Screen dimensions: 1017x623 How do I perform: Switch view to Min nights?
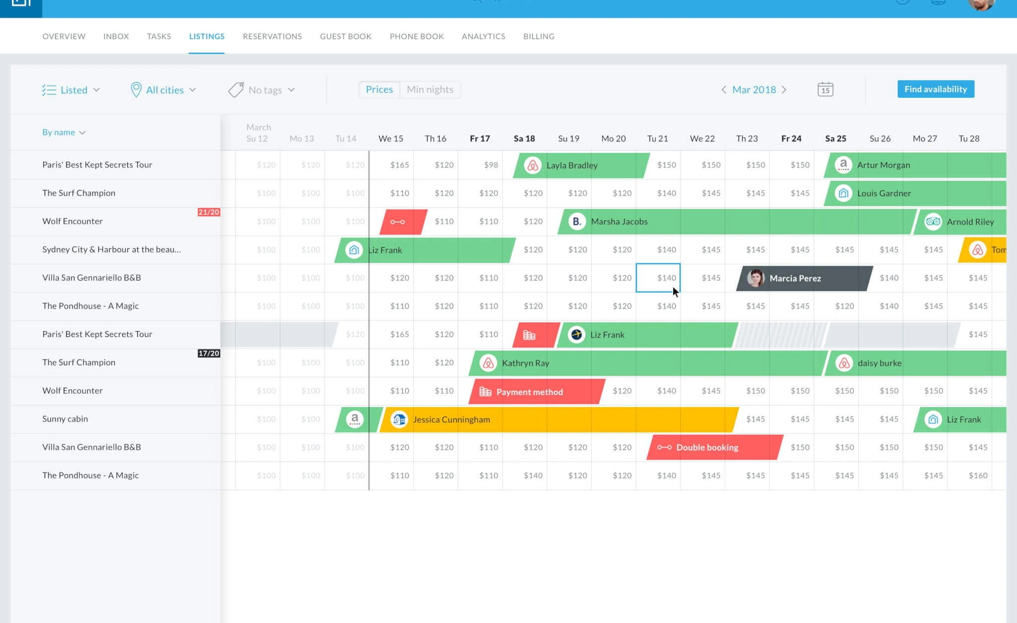[430, 89]
